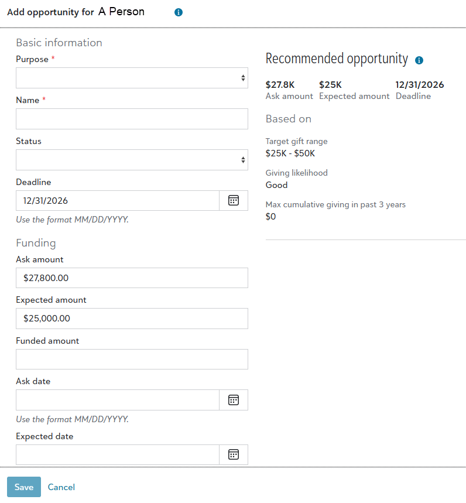The height and width of the screenshot is (503, 466).
Task: Click the Purpose dropdown arrow
Action: coord(244,77)
